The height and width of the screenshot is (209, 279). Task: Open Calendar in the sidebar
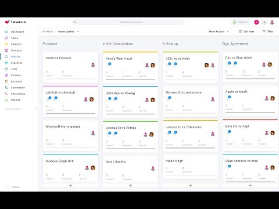coord(16,44)
